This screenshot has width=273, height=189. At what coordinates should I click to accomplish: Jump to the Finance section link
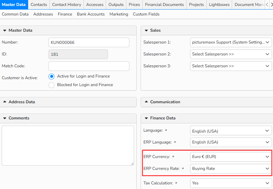click(65, 14)
